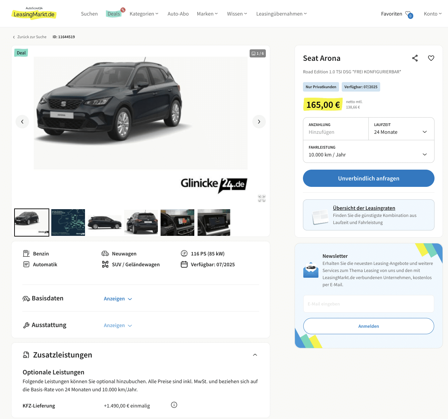448x419 pixels.
Task: Open the Laufzeit 24 Monate dropdown
Action: 401,129
